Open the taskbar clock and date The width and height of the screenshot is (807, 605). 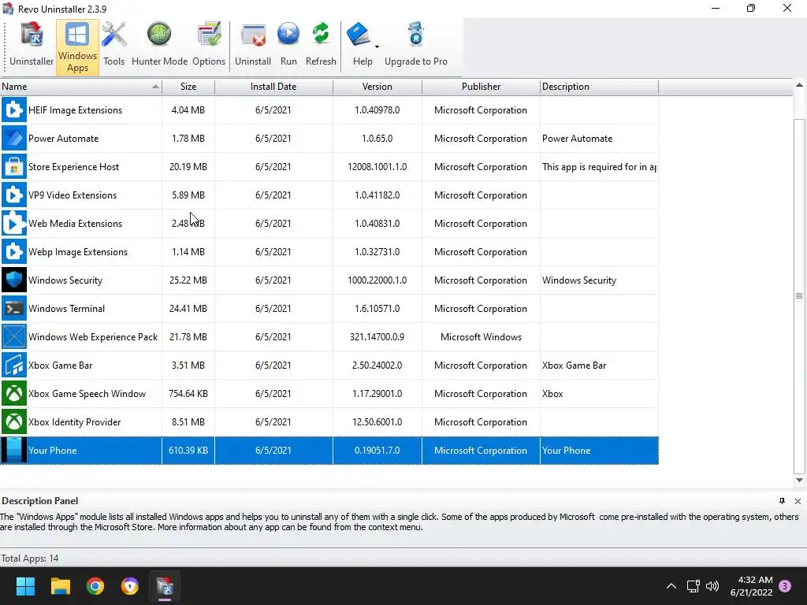pos(751,586)
